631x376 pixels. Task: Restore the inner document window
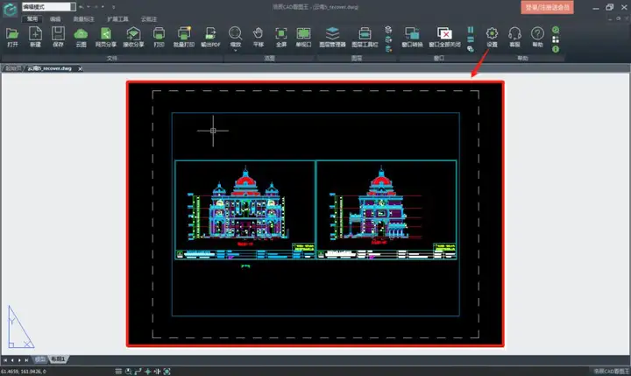tap(618, 18)
